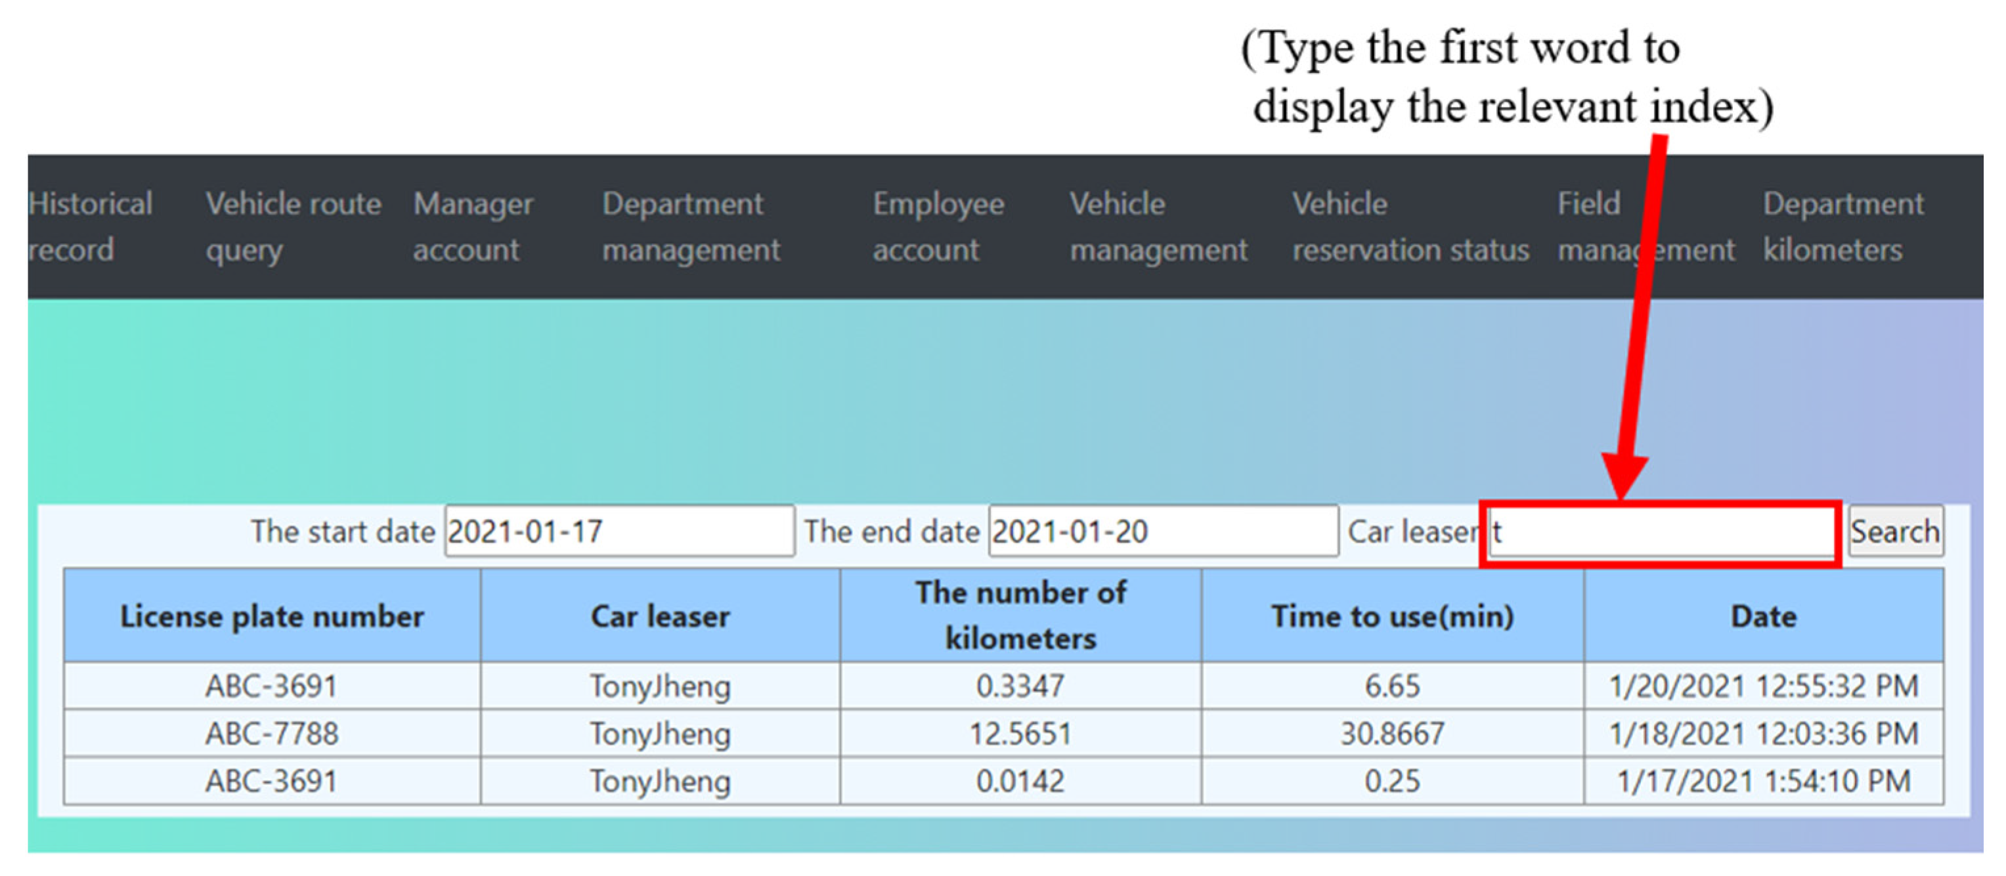This screenshot has height=876, width=2006.
Task: Open Vehicle management page
Action: coord(1157,226)
